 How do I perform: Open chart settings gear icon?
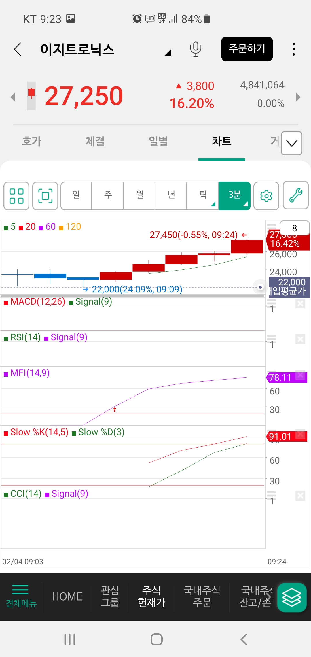coord(266,196)
